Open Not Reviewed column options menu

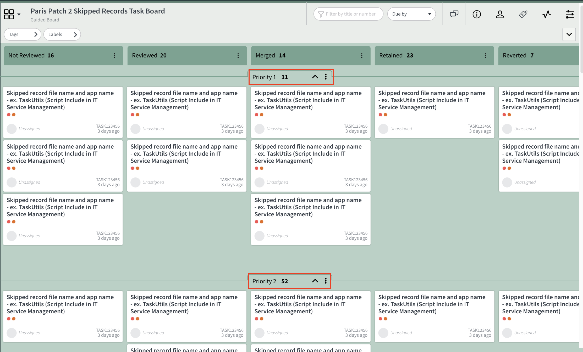pyautogui.click(x=114, y=55)
